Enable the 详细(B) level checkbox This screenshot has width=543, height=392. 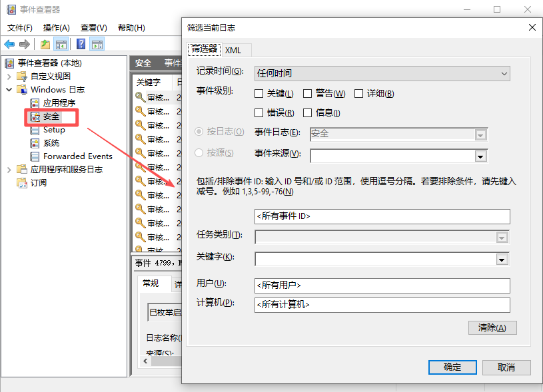click(x=358, y=94)
